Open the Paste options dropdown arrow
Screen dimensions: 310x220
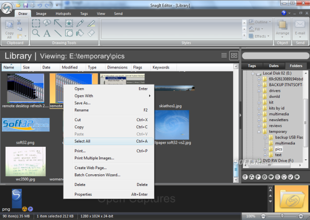(26, 36)
